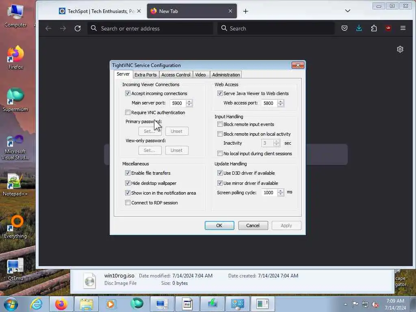Image resolution: width=416 pixels, height=312 pixels.
Task: Open Windows Explorer folder in taskbar
Action: coord(87,304)
